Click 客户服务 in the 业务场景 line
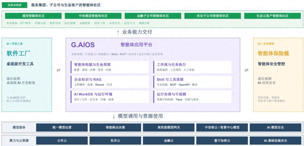Viewport: 304px width, 146px height. click(25, 23)
